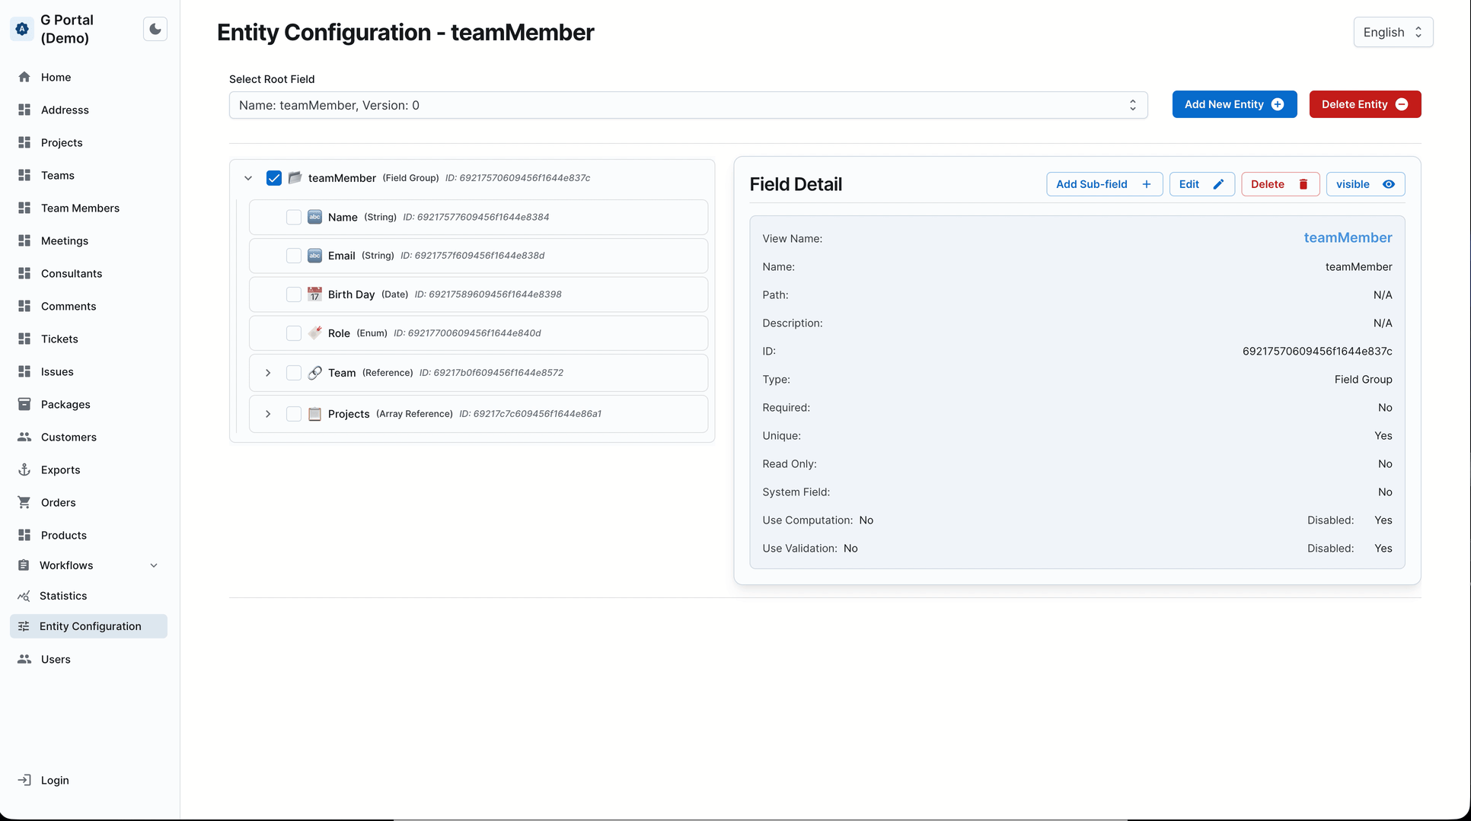Click the Add New Entity button
This screenshot has width=1471, height=821.
pyautogui.click(x=1234, y=104)
